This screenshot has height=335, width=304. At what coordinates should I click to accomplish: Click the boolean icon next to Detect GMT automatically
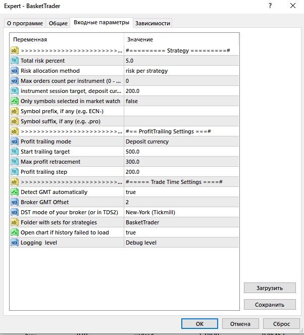(15, 192)
